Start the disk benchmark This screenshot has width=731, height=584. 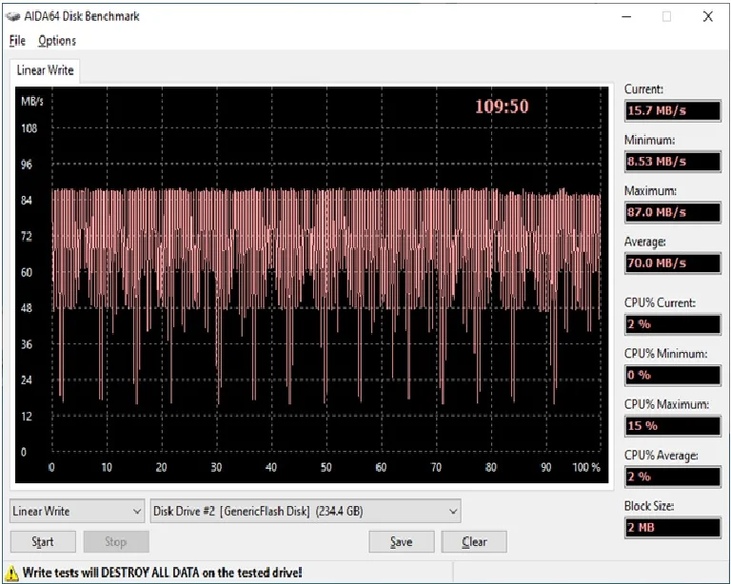point(43,541)
